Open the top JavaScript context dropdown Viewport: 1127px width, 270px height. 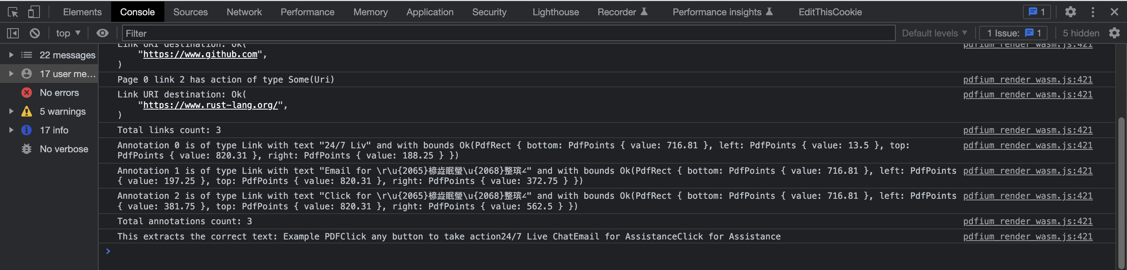68,33
